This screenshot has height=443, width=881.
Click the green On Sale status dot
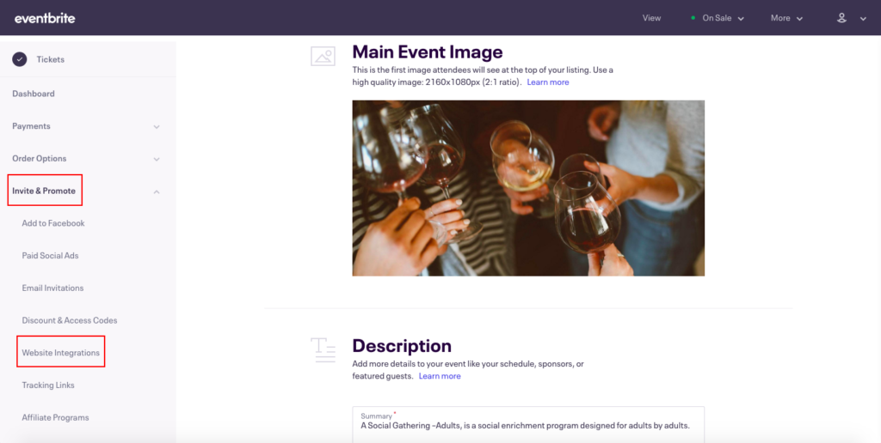click(693, 18)
